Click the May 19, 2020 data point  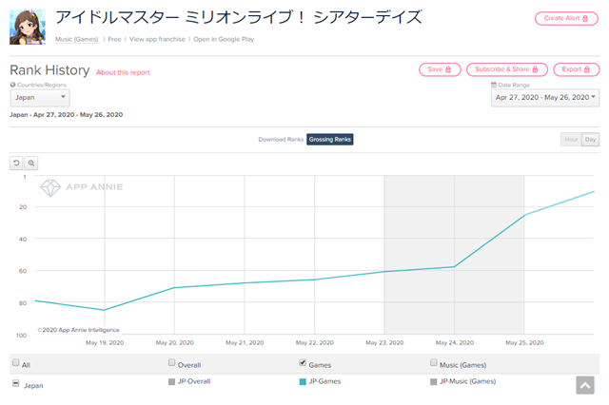(x=104, y=310)
